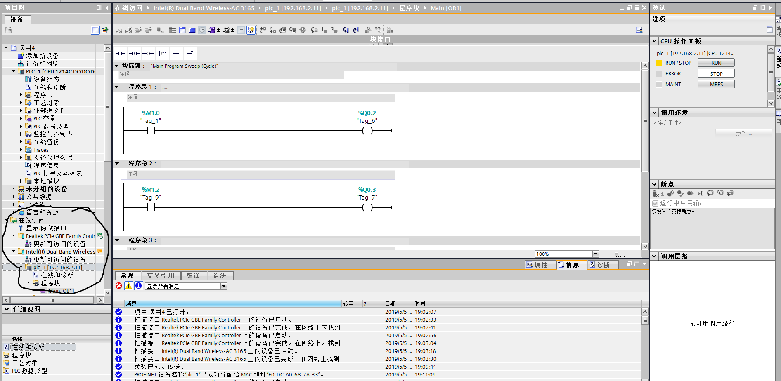Open the 显示所有消息 filter dropdown
Image resolution: width=781 pixels, height=381 pixels.
[224, 286]
